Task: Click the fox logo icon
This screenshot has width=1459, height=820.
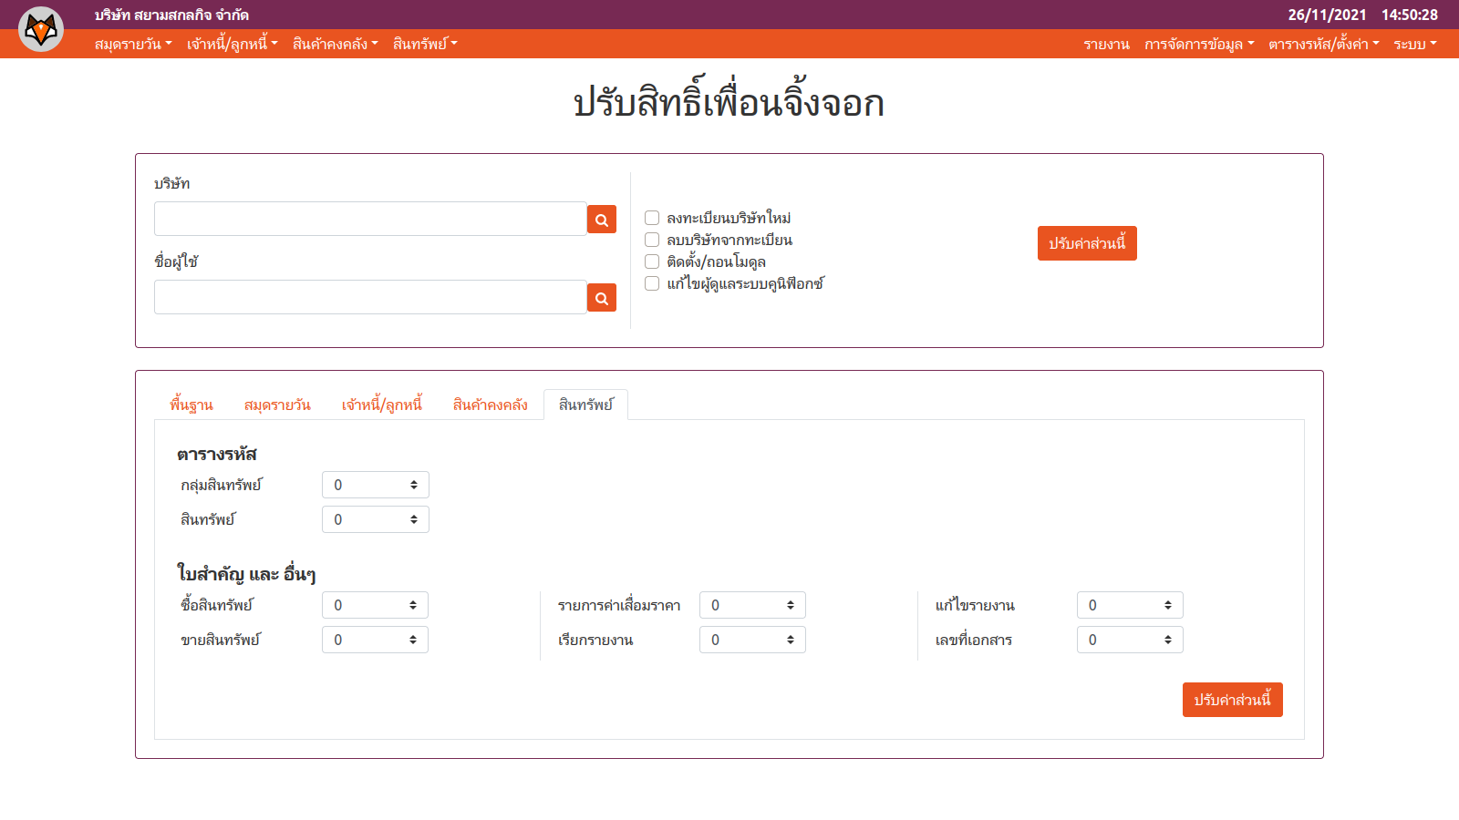Action: (x=41, y=29)
